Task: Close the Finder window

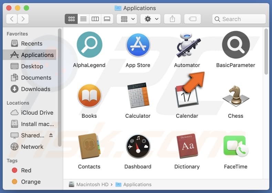Action: click(9, 8)
